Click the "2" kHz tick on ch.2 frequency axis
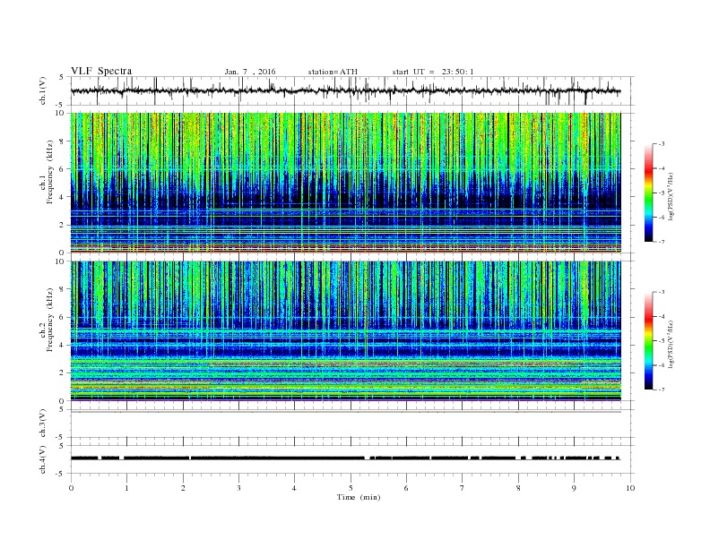This screenshot has width=710, height=548. [63, 373]
